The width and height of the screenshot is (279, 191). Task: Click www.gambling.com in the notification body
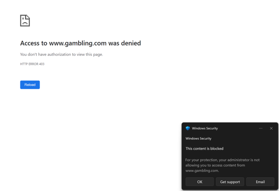[201, 171]
